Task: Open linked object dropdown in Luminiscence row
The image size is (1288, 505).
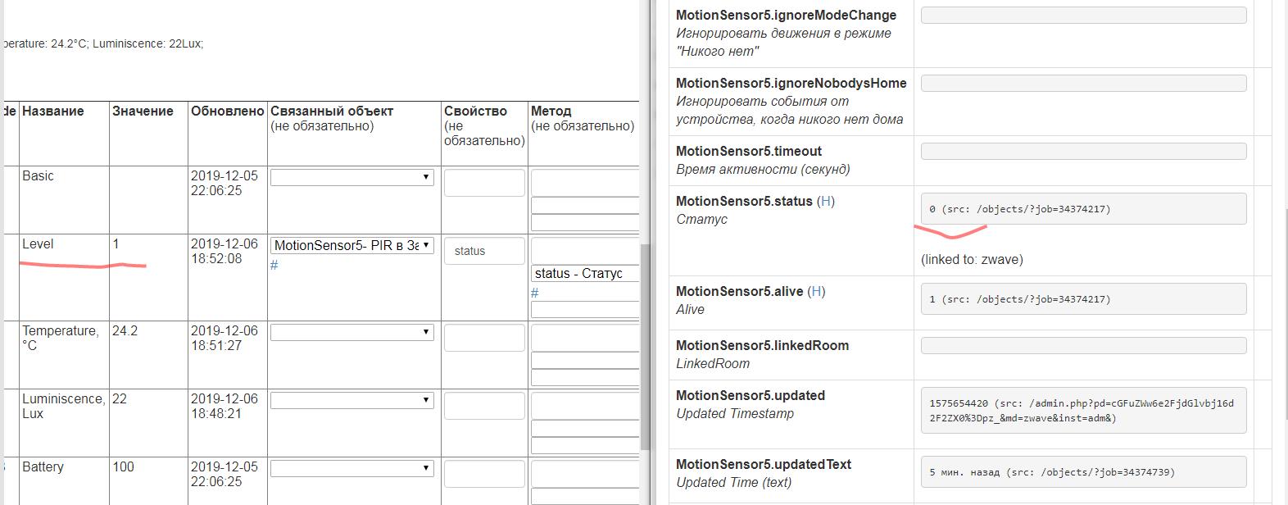Action: (351, 400)
